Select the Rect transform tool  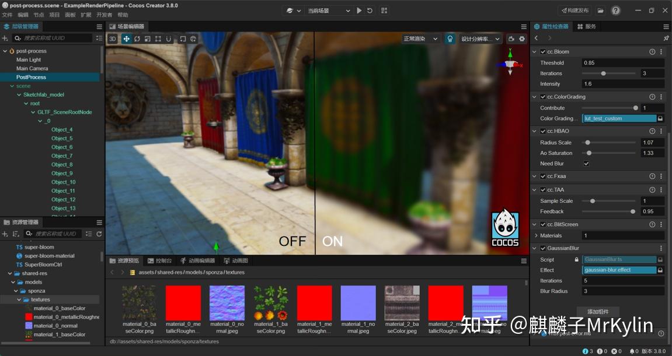(x=158, y=39)
